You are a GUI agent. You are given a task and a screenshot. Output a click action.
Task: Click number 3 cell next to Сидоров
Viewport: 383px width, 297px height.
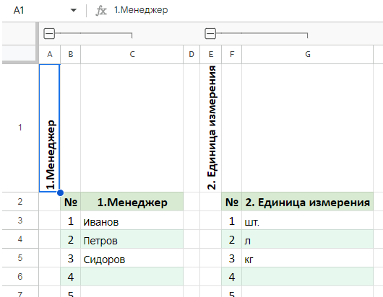pos(71,258)
